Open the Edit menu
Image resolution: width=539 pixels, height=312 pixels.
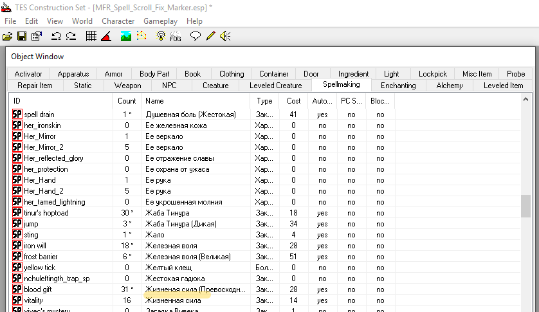coord(32,21)
